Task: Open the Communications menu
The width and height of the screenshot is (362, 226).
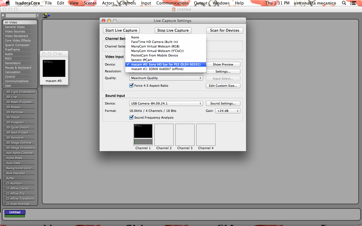Action: click(173, 3)
